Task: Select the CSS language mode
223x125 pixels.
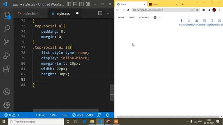Action: point(64,115)
